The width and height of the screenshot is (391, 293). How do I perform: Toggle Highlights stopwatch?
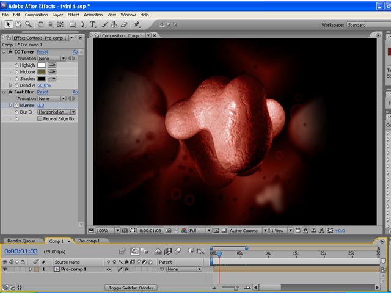click(16, 65)
